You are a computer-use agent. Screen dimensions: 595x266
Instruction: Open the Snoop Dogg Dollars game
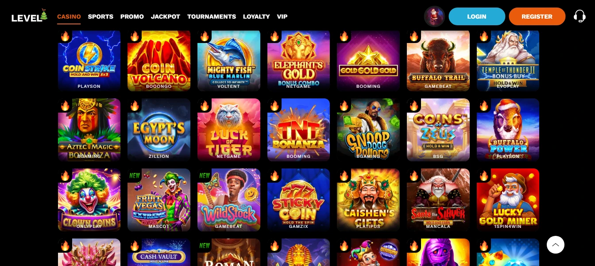(368, 129)
